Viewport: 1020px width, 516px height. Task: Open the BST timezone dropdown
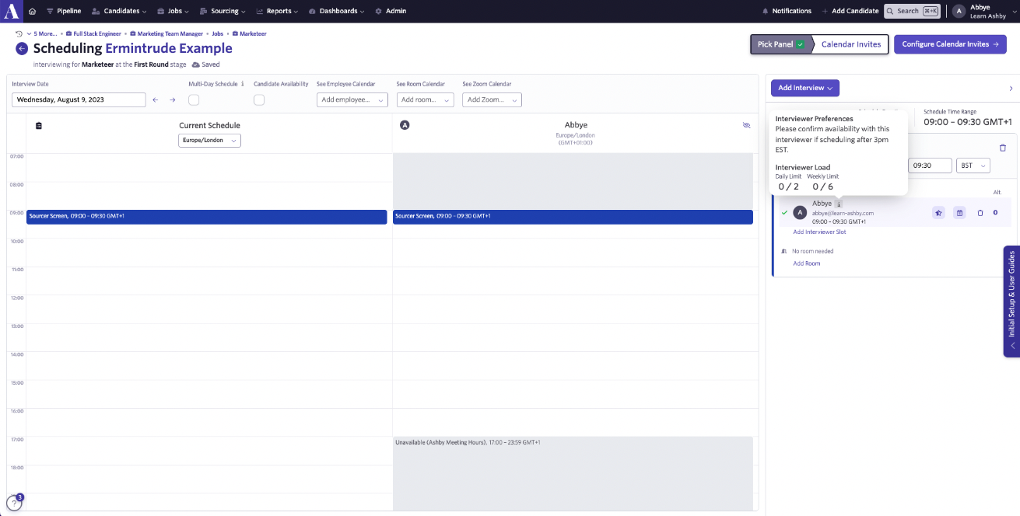click(x=973, y=166)
